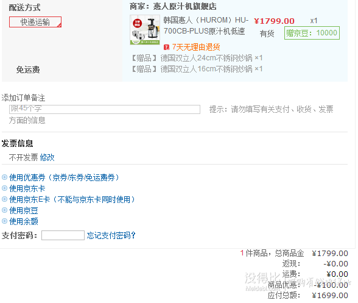Open the 韩国惠人 HU-700CB-PLUS product title
The image size is (358, 303).
click(x=206, y=26)
